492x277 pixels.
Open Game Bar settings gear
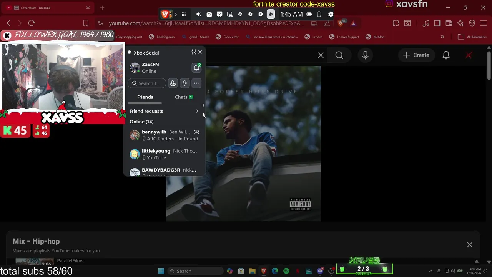tap(331, 14)
